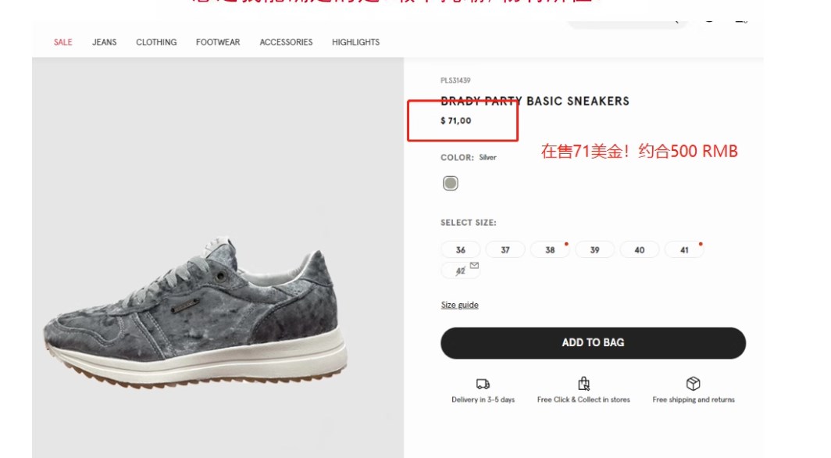This screenshot has height=458, width=831.
Task: Choose size 39
Action: (x=594, y=249)
